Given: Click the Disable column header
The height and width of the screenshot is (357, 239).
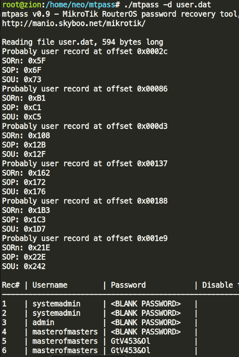Looking at the screenshot, I should pyautogui.click(x=218, y=285).
